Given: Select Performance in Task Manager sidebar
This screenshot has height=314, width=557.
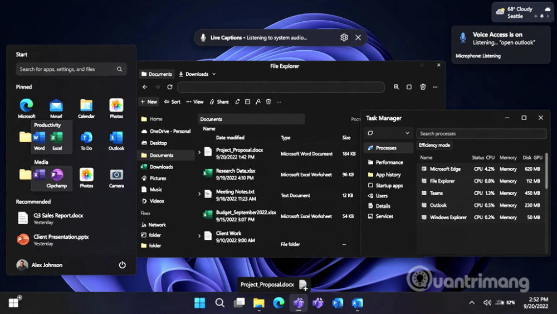Looking at the screenshot, I should [x=386, y=162].
